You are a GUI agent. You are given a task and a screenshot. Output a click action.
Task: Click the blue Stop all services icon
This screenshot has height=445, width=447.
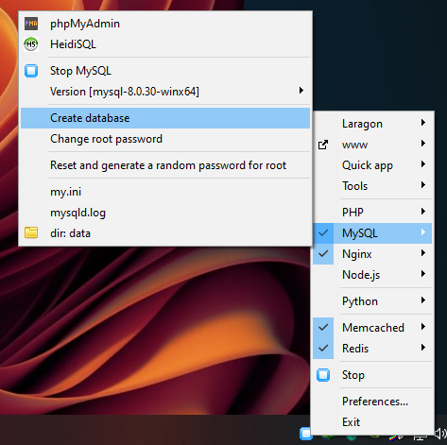point(323,375)
